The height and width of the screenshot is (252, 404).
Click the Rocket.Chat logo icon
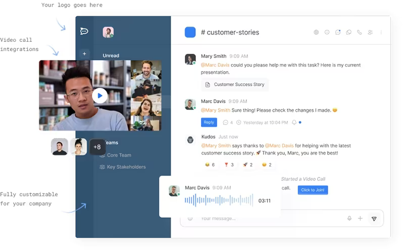pyautogui.click(x=84, y=31)
